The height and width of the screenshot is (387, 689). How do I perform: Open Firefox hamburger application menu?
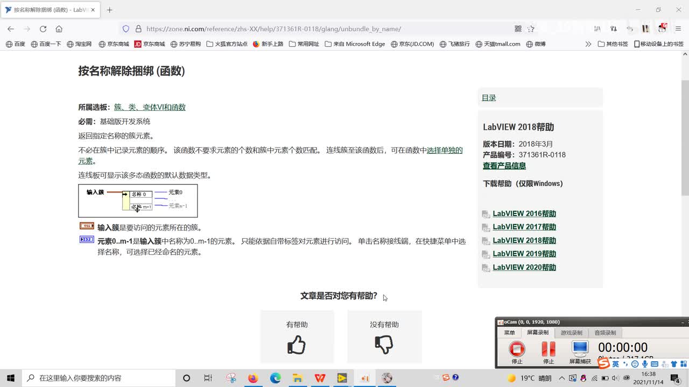point(678,29)
